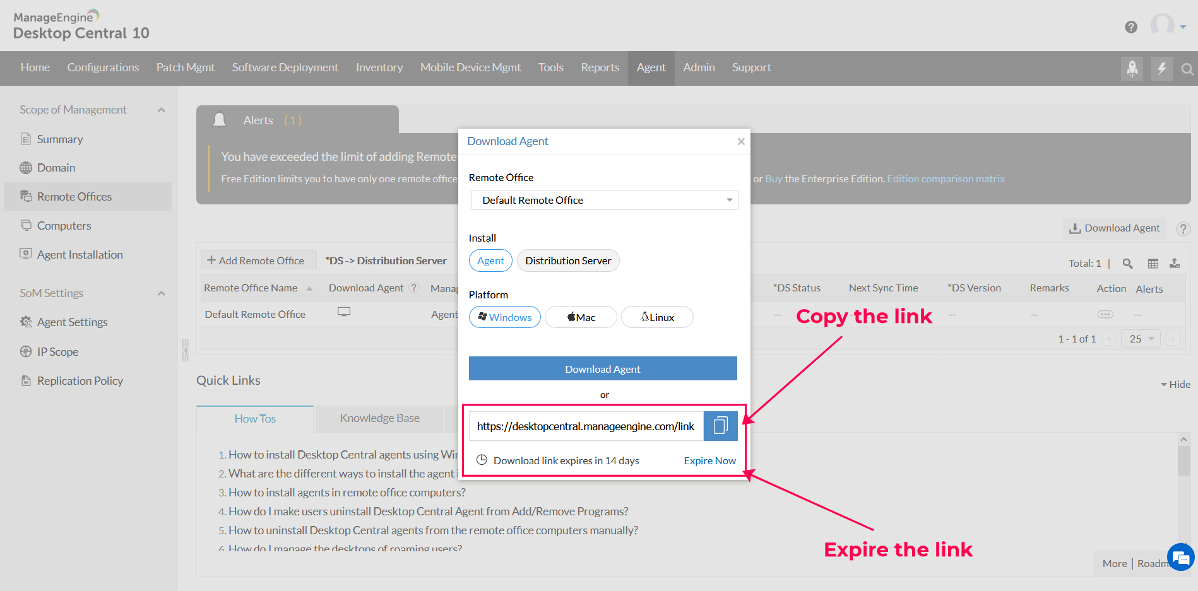Open the Software Deployment menu
The image size is (1198, 591).
point(285,67)
